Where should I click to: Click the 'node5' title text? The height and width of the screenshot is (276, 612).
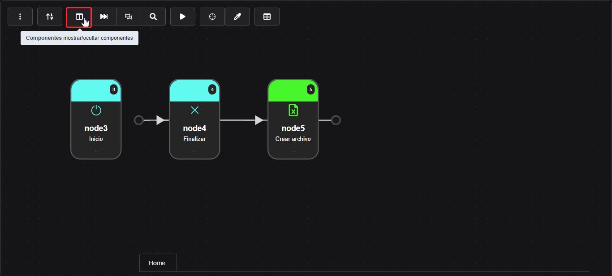coord(293,128)
